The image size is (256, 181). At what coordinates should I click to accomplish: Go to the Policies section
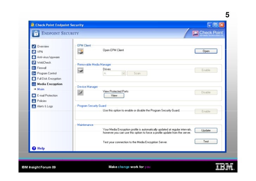coord(41,101)
